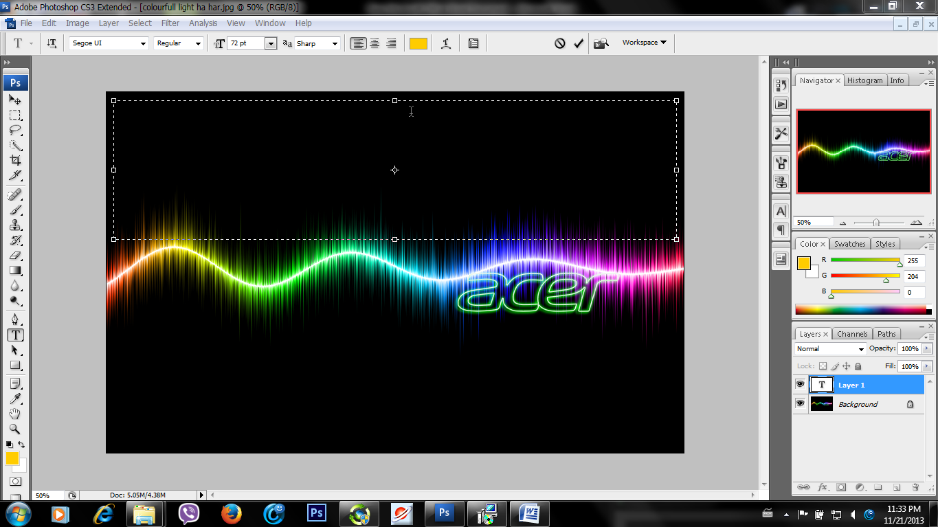The image size is (938, 527).
Task: Select the Healing Brush tool
Action: (15, 195)
